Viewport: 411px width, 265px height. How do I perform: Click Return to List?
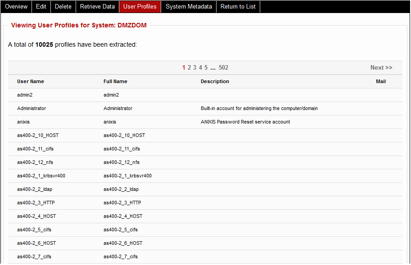click(x=238, y=6)
